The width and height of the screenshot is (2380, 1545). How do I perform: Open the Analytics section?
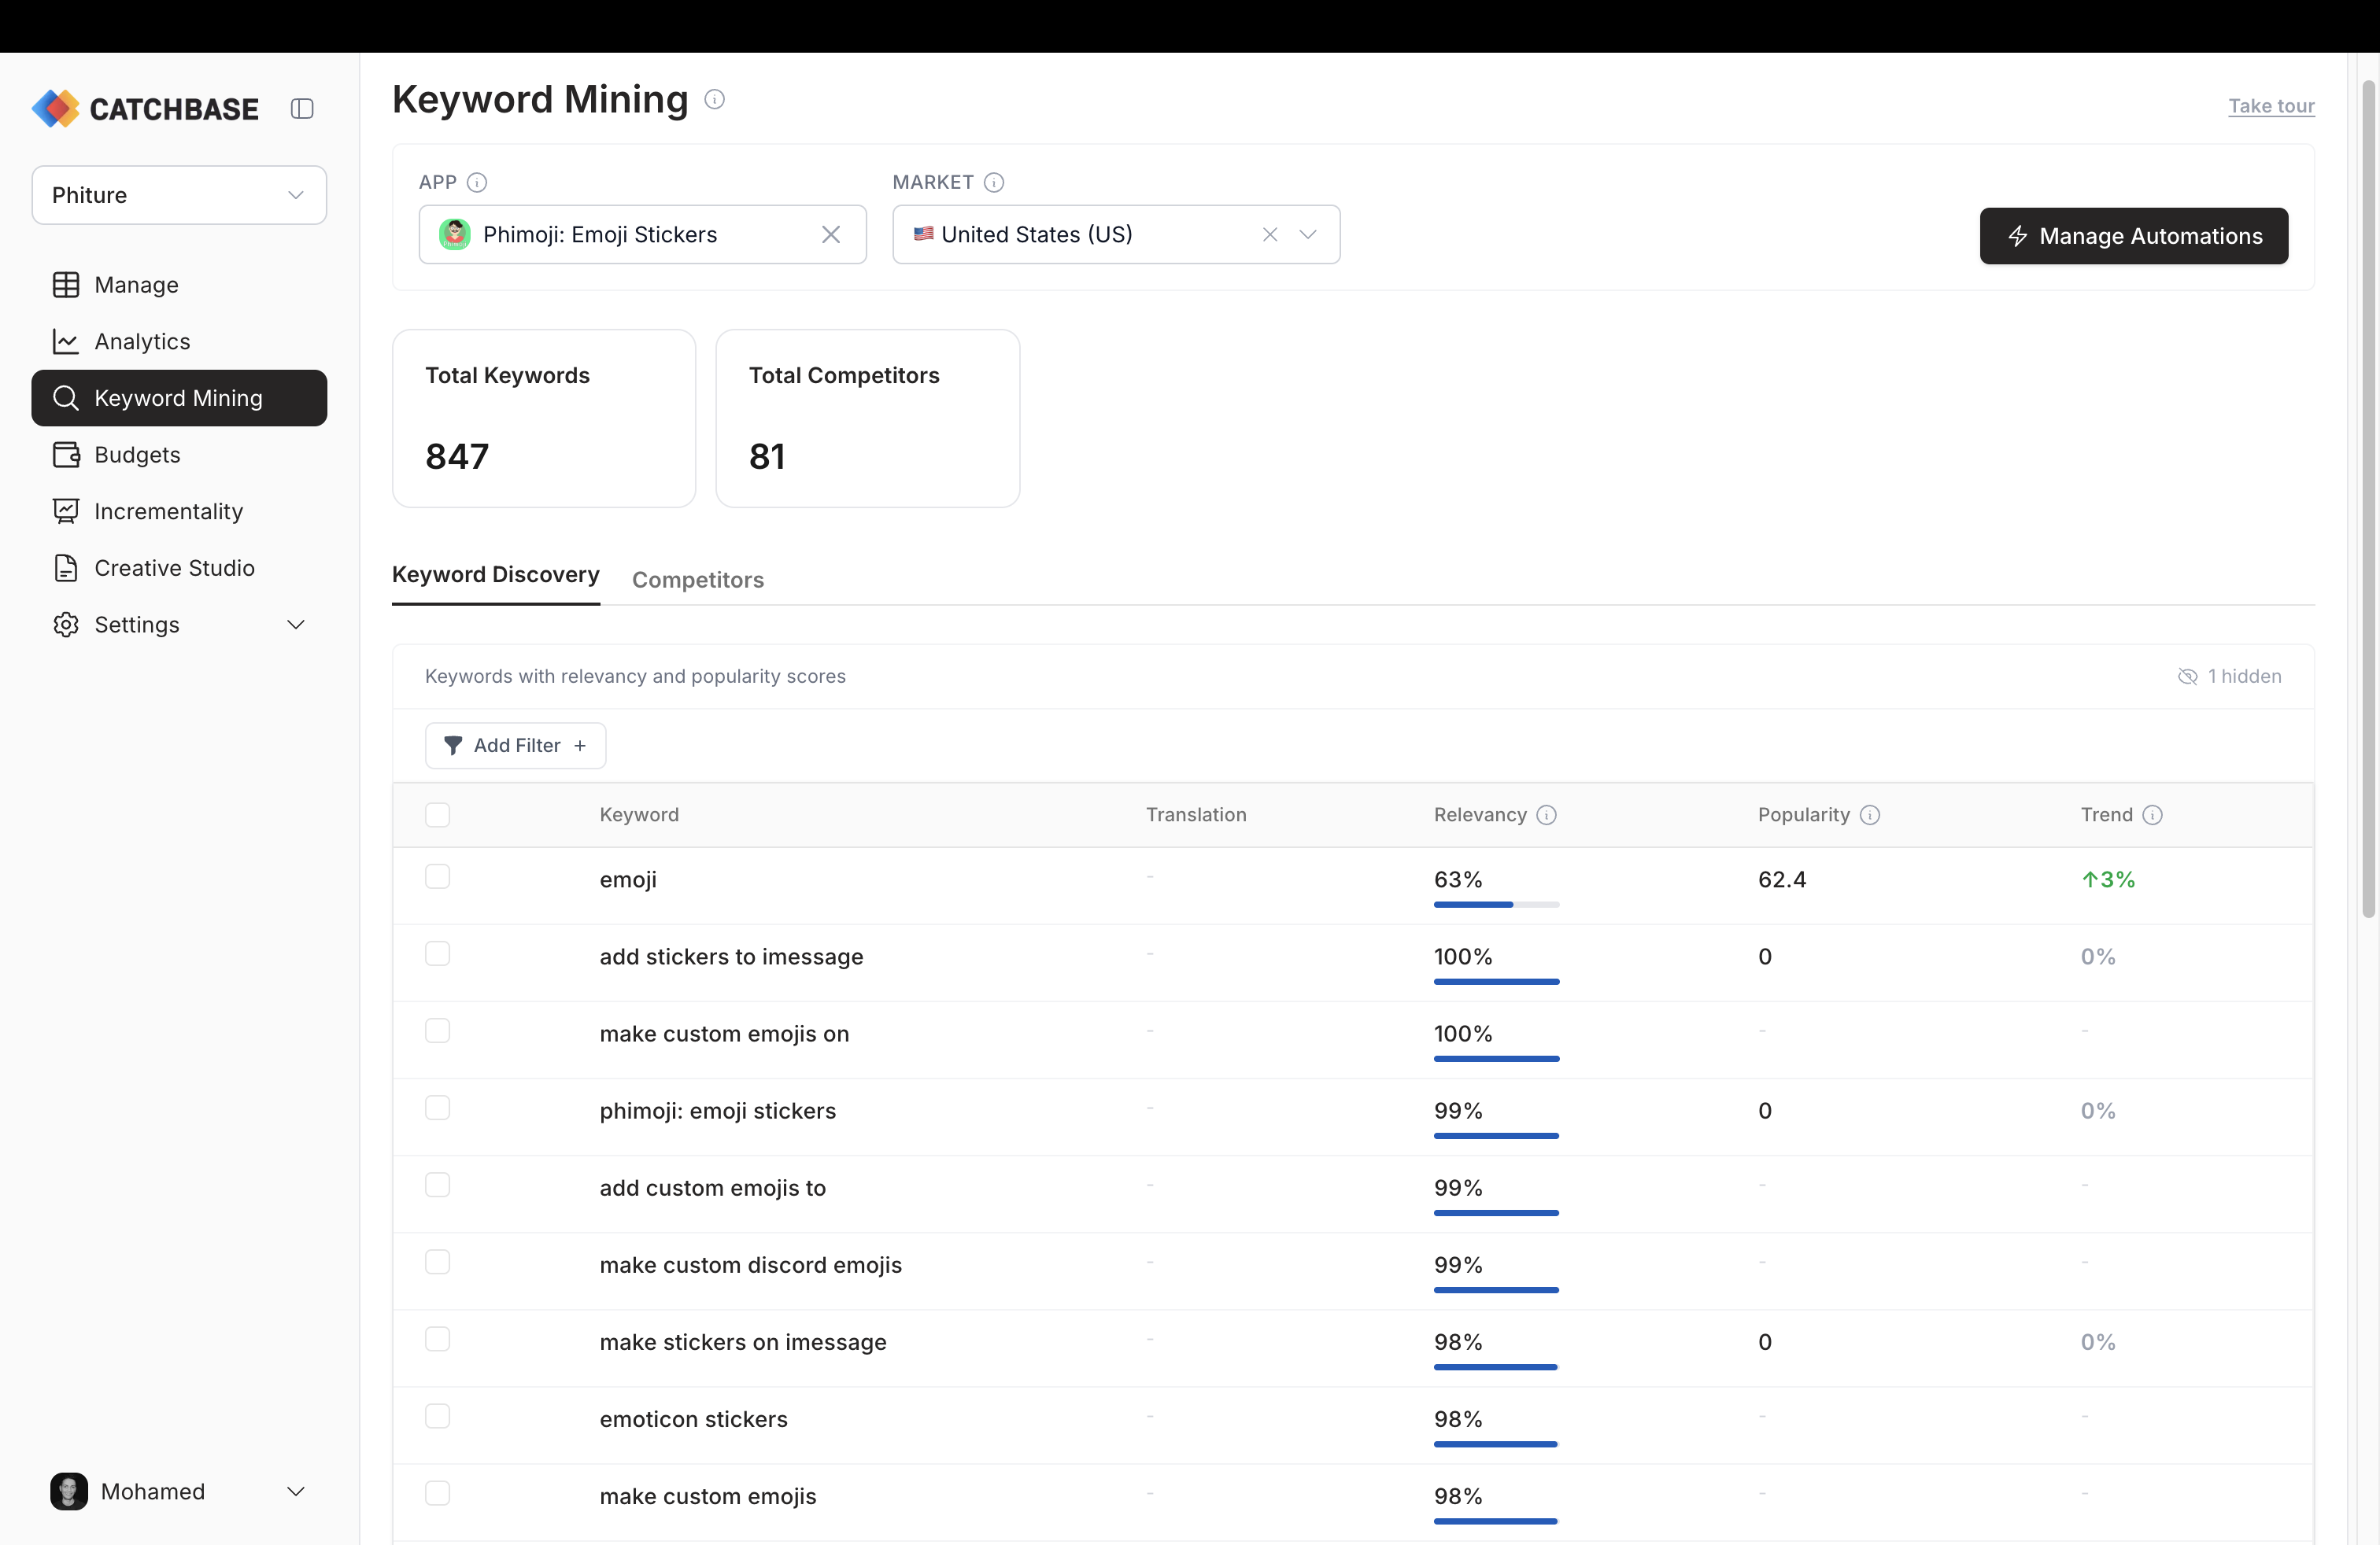coord(142,341)
